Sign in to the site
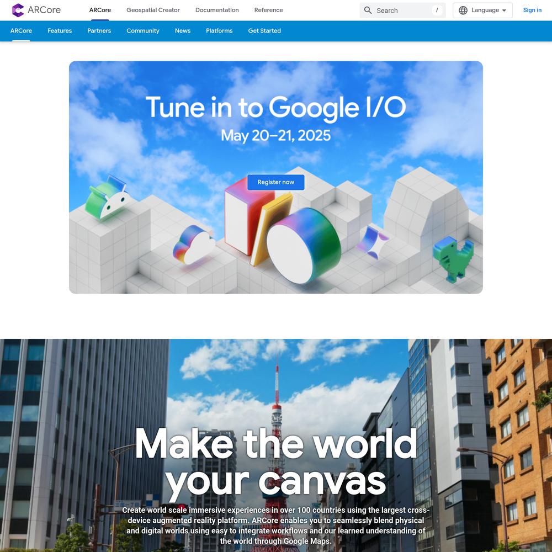The image size is (552, 552). coord(532,10)
